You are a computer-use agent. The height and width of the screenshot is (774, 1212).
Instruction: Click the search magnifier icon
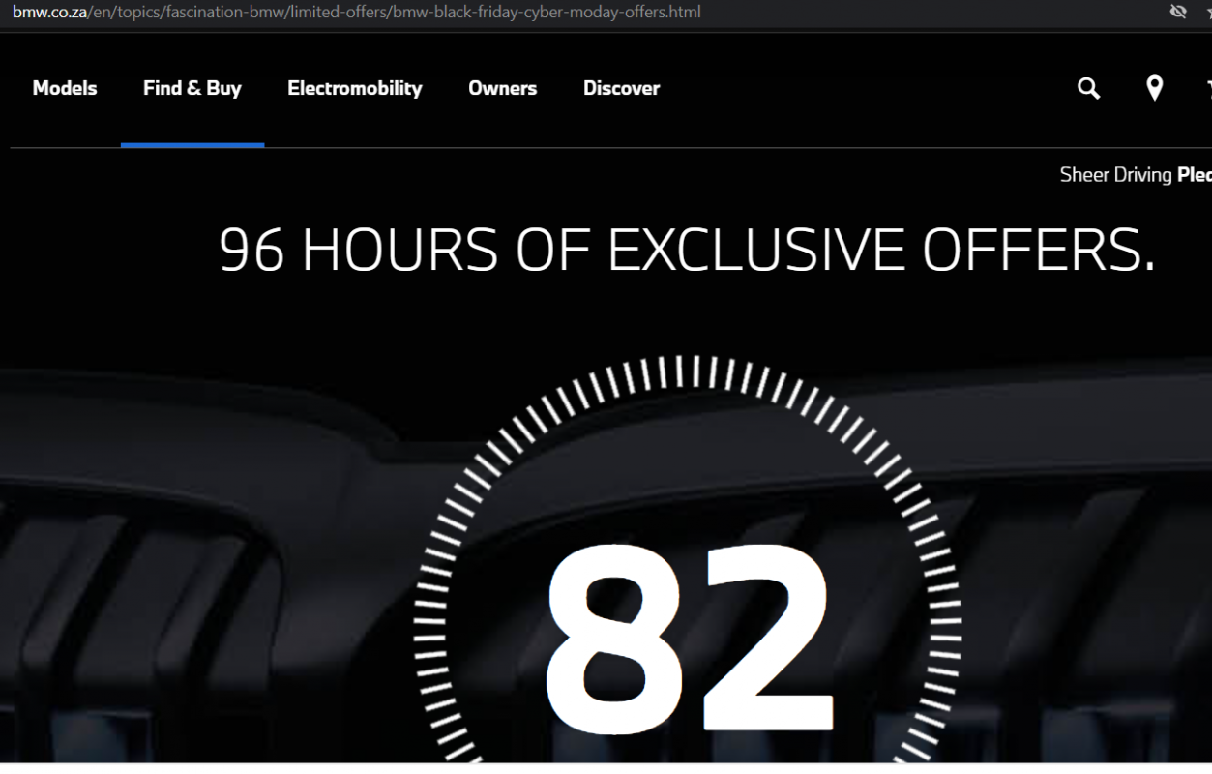[x=1089, y=88]
